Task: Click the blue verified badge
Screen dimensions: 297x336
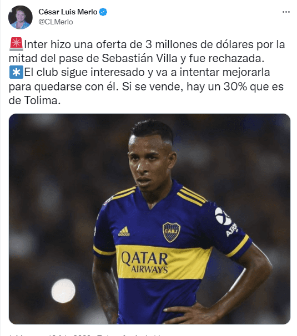Action: click(x=103, y=12)
